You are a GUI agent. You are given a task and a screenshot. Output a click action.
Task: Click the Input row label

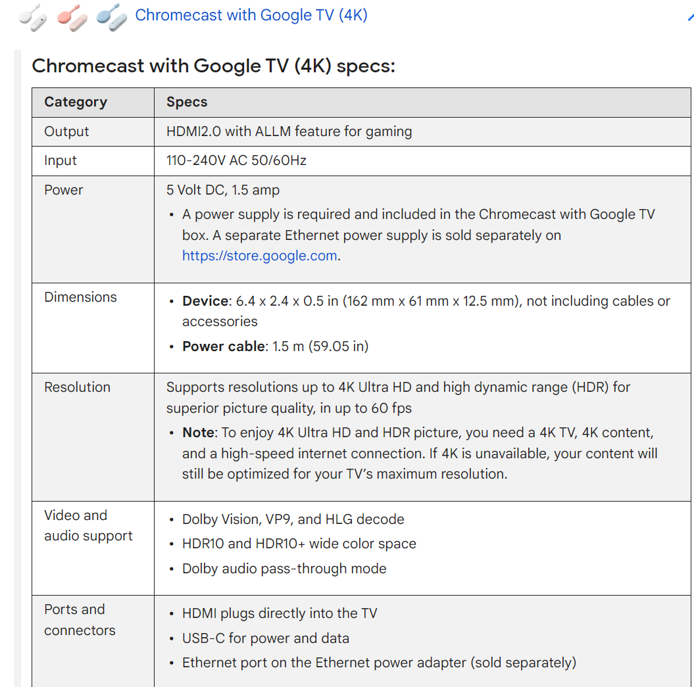61,160
